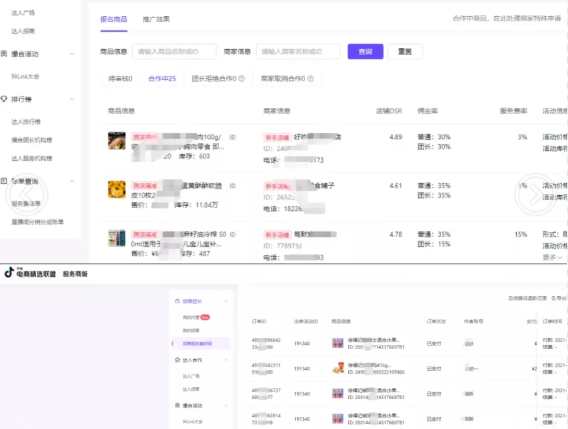Click the left carousel arrow icon

point(26,195)
